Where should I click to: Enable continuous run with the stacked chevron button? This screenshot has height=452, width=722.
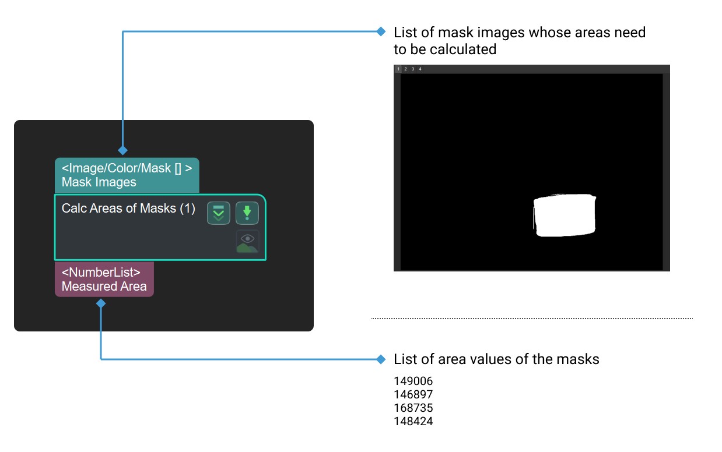pyautogui.click(x=218, y=213)
